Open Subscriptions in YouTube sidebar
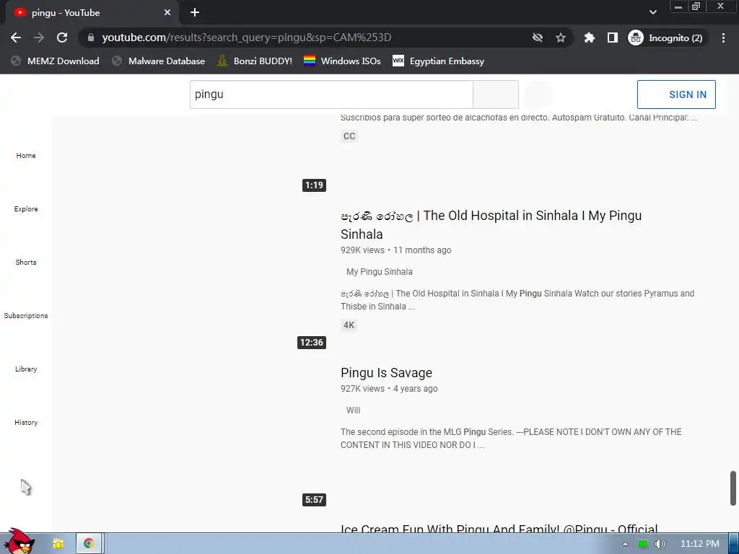739x554 pixels. [26, 316]
